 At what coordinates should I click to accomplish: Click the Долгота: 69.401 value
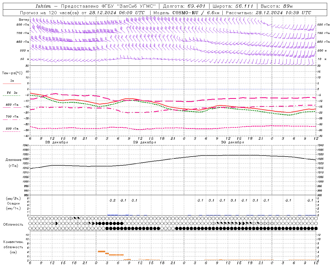184,6
